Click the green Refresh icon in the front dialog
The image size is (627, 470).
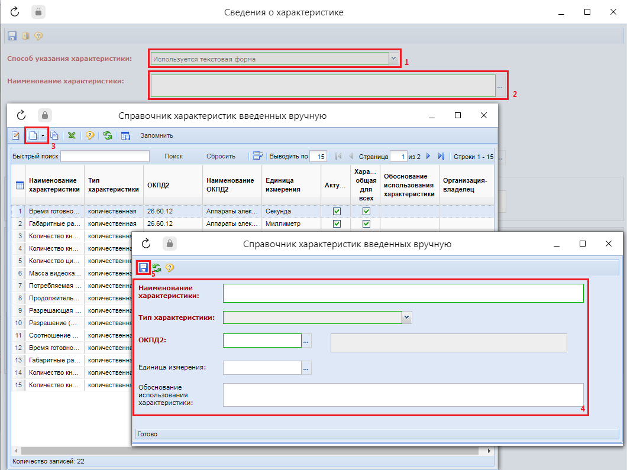tap(157, 268)
